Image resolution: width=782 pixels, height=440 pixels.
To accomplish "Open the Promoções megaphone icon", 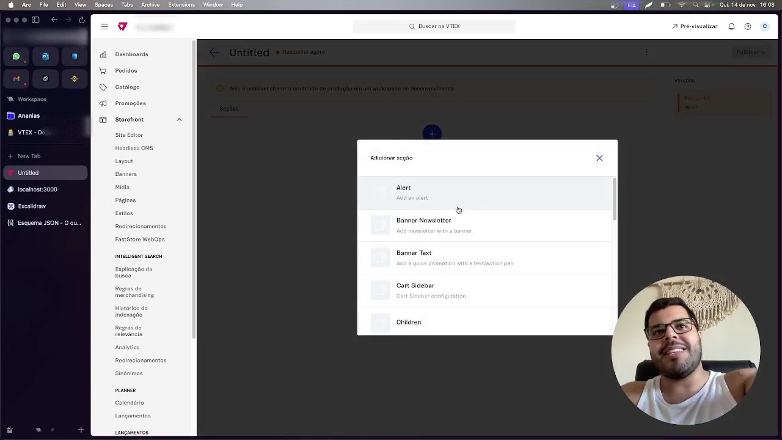I will click(x=103, y=103).
